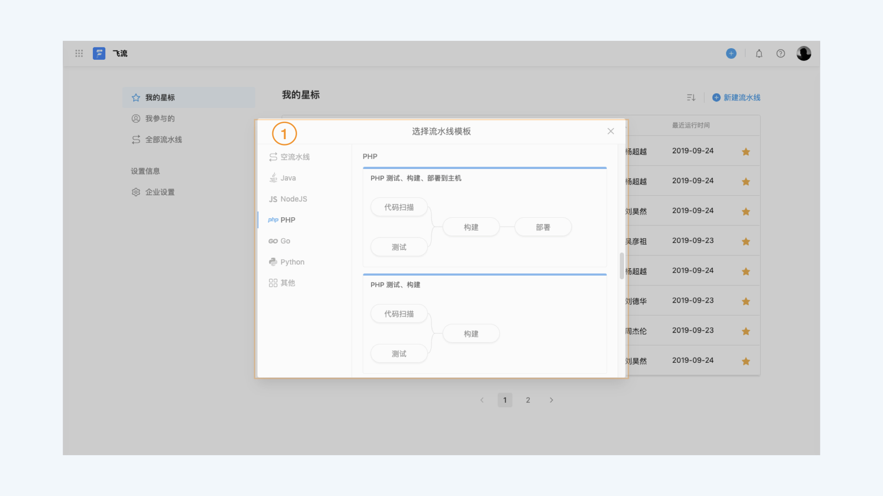
Task: Unstar the first 杨超越 row
Action: click(746, 152)
